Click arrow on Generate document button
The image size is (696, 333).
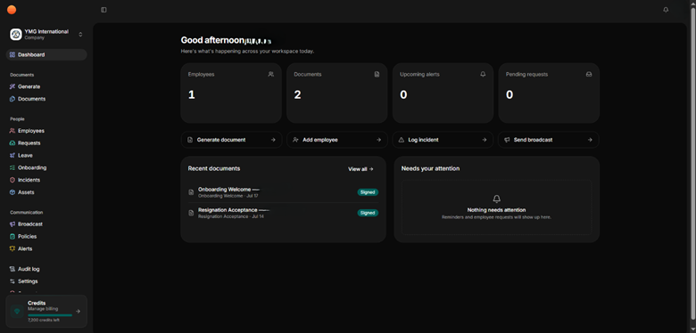pyautogui.click(x=273, y=140)
